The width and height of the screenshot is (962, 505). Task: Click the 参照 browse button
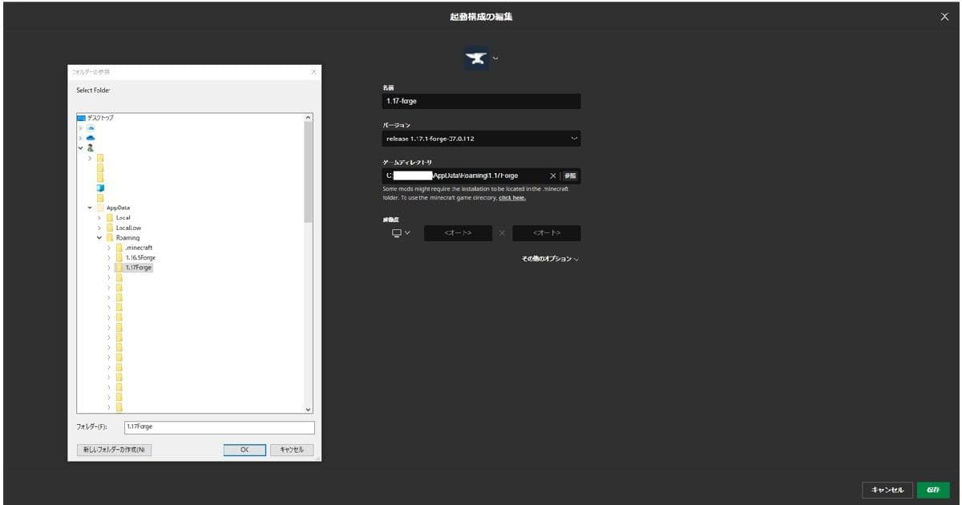pos(570,176)
